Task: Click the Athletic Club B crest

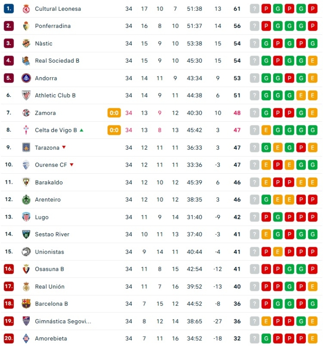Action: [26, 95]
